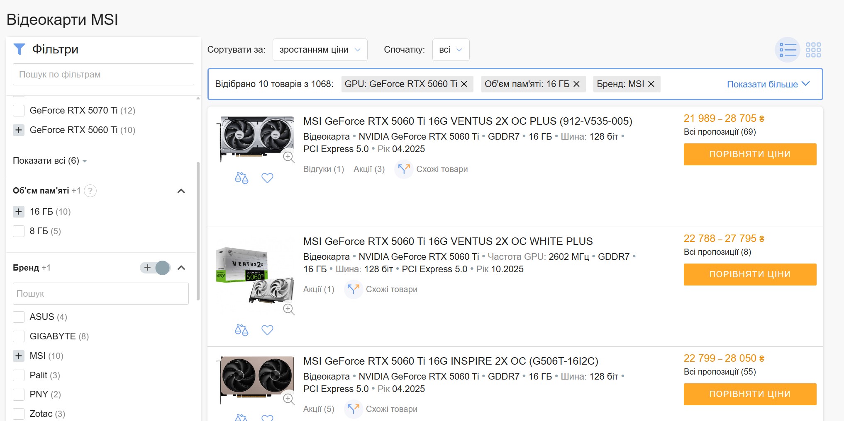Click the blue funnel Filters icon
Screen dimensions: 844x421
click(x=19, y=49)
